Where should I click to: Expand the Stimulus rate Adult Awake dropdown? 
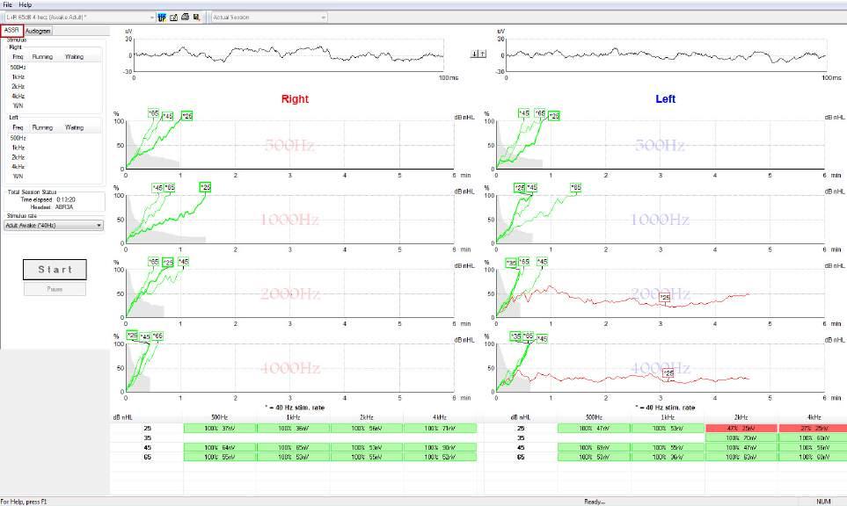(x=54, y=226)
